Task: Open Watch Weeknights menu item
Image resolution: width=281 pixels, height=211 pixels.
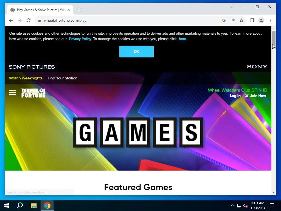Action: [x=26, y=78]
